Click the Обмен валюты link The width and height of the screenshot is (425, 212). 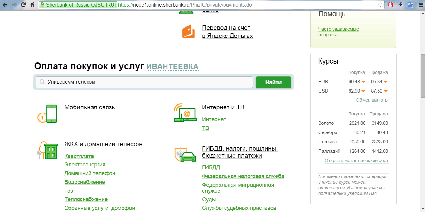pyautogui.click(x=372, y=100)
